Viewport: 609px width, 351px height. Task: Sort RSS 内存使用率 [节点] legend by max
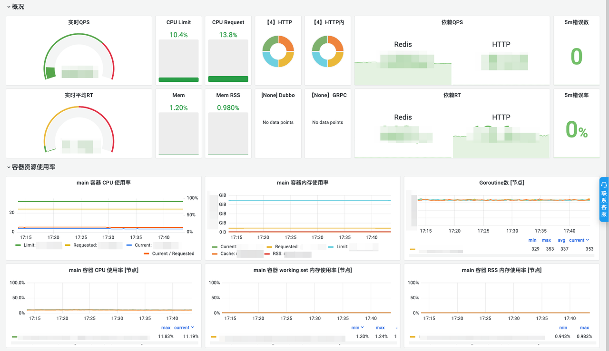click(x=584, y=328)
